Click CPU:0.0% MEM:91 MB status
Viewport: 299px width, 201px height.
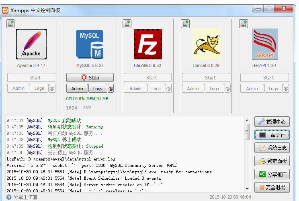87,99
